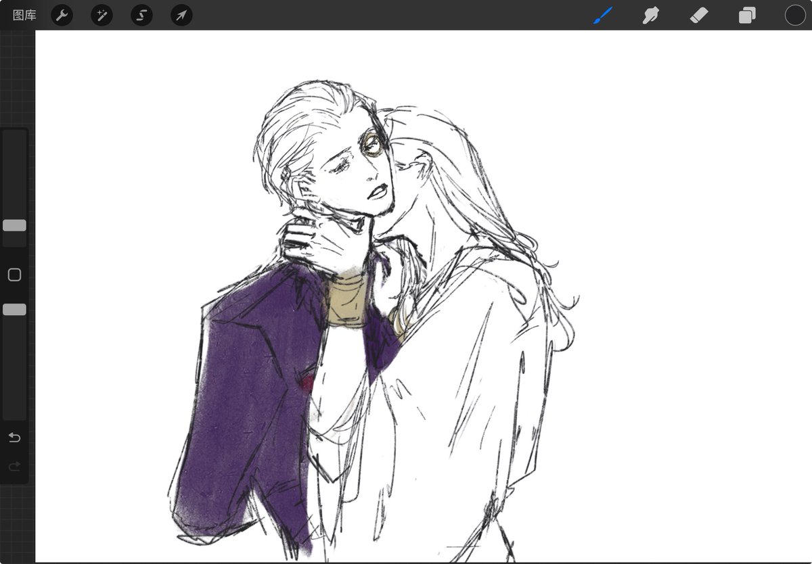
Task: Open the Adjustments menu via magic wand icon
Action: pyautogui.click(x=101, y=15)
